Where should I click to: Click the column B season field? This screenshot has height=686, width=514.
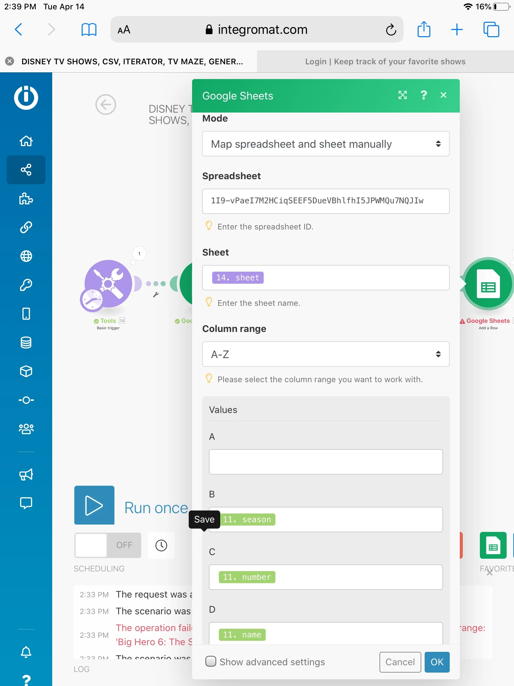(x=326, y=520)
